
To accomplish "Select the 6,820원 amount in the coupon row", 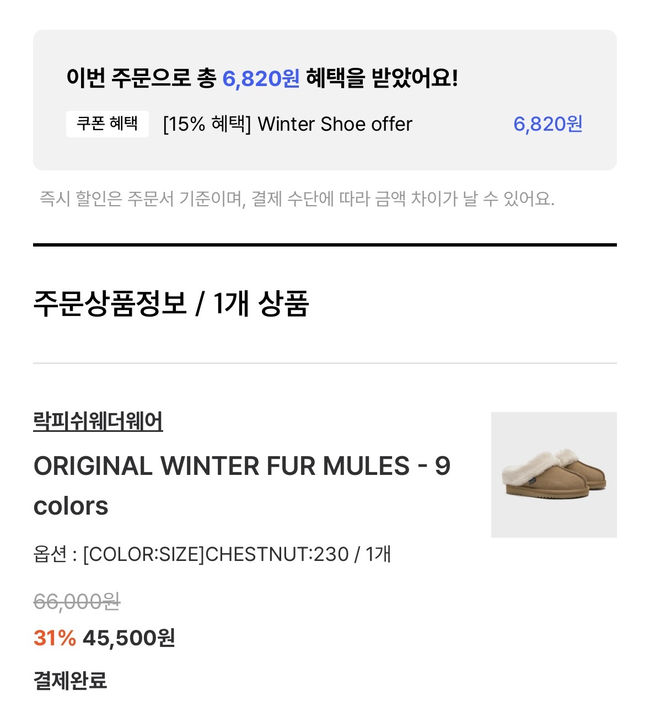I will [548, 124].
